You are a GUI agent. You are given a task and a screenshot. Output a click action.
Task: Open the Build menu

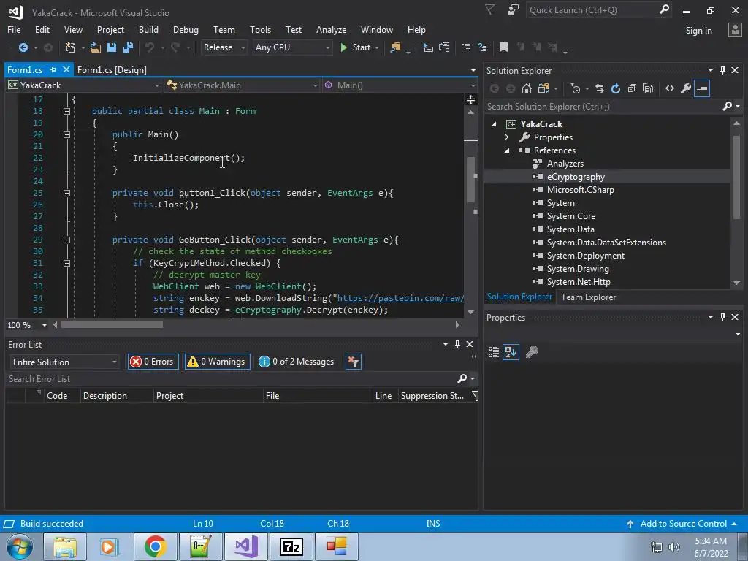pos(148,29)
